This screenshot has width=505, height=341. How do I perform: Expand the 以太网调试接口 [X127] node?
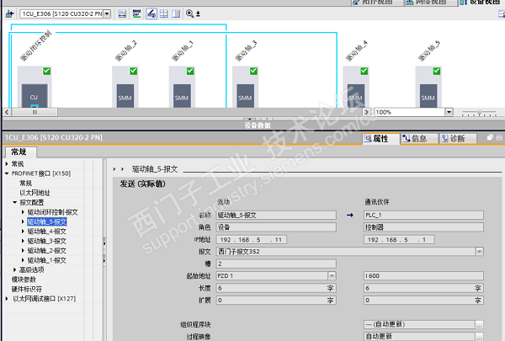[x=7, y=299]
